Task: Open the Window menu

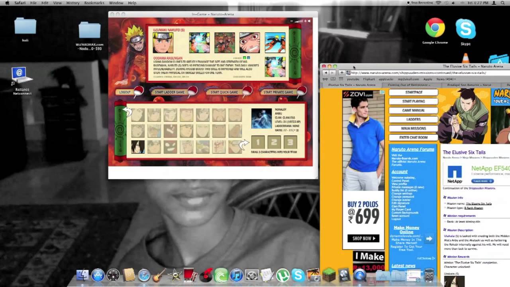Action: (x=116, y=3)
